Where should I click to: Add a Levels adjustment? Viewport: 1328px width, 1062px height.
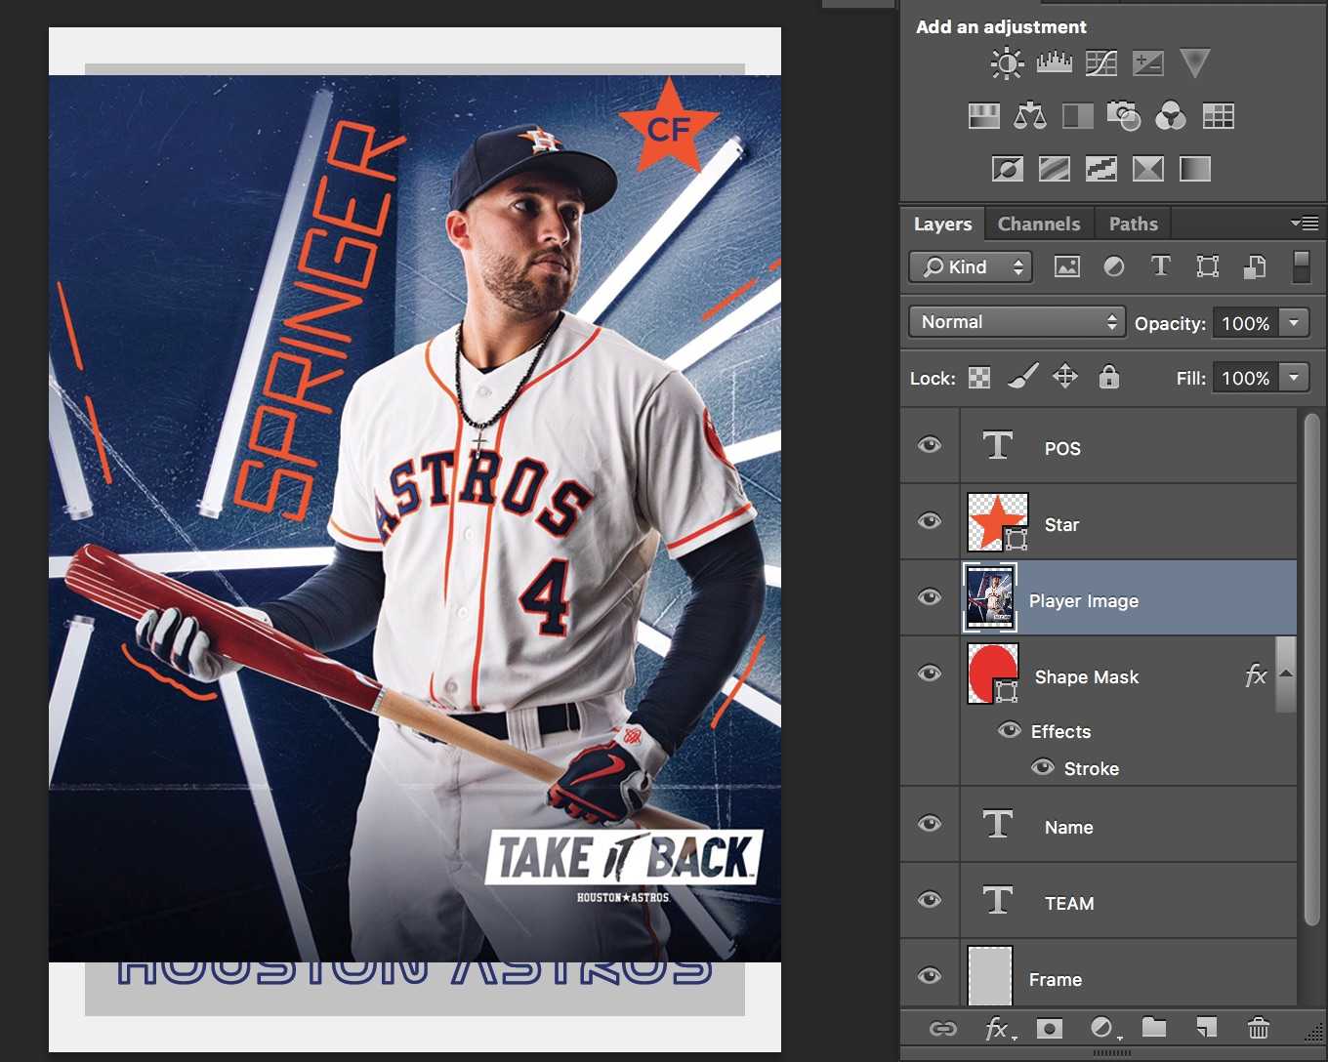1054,63
